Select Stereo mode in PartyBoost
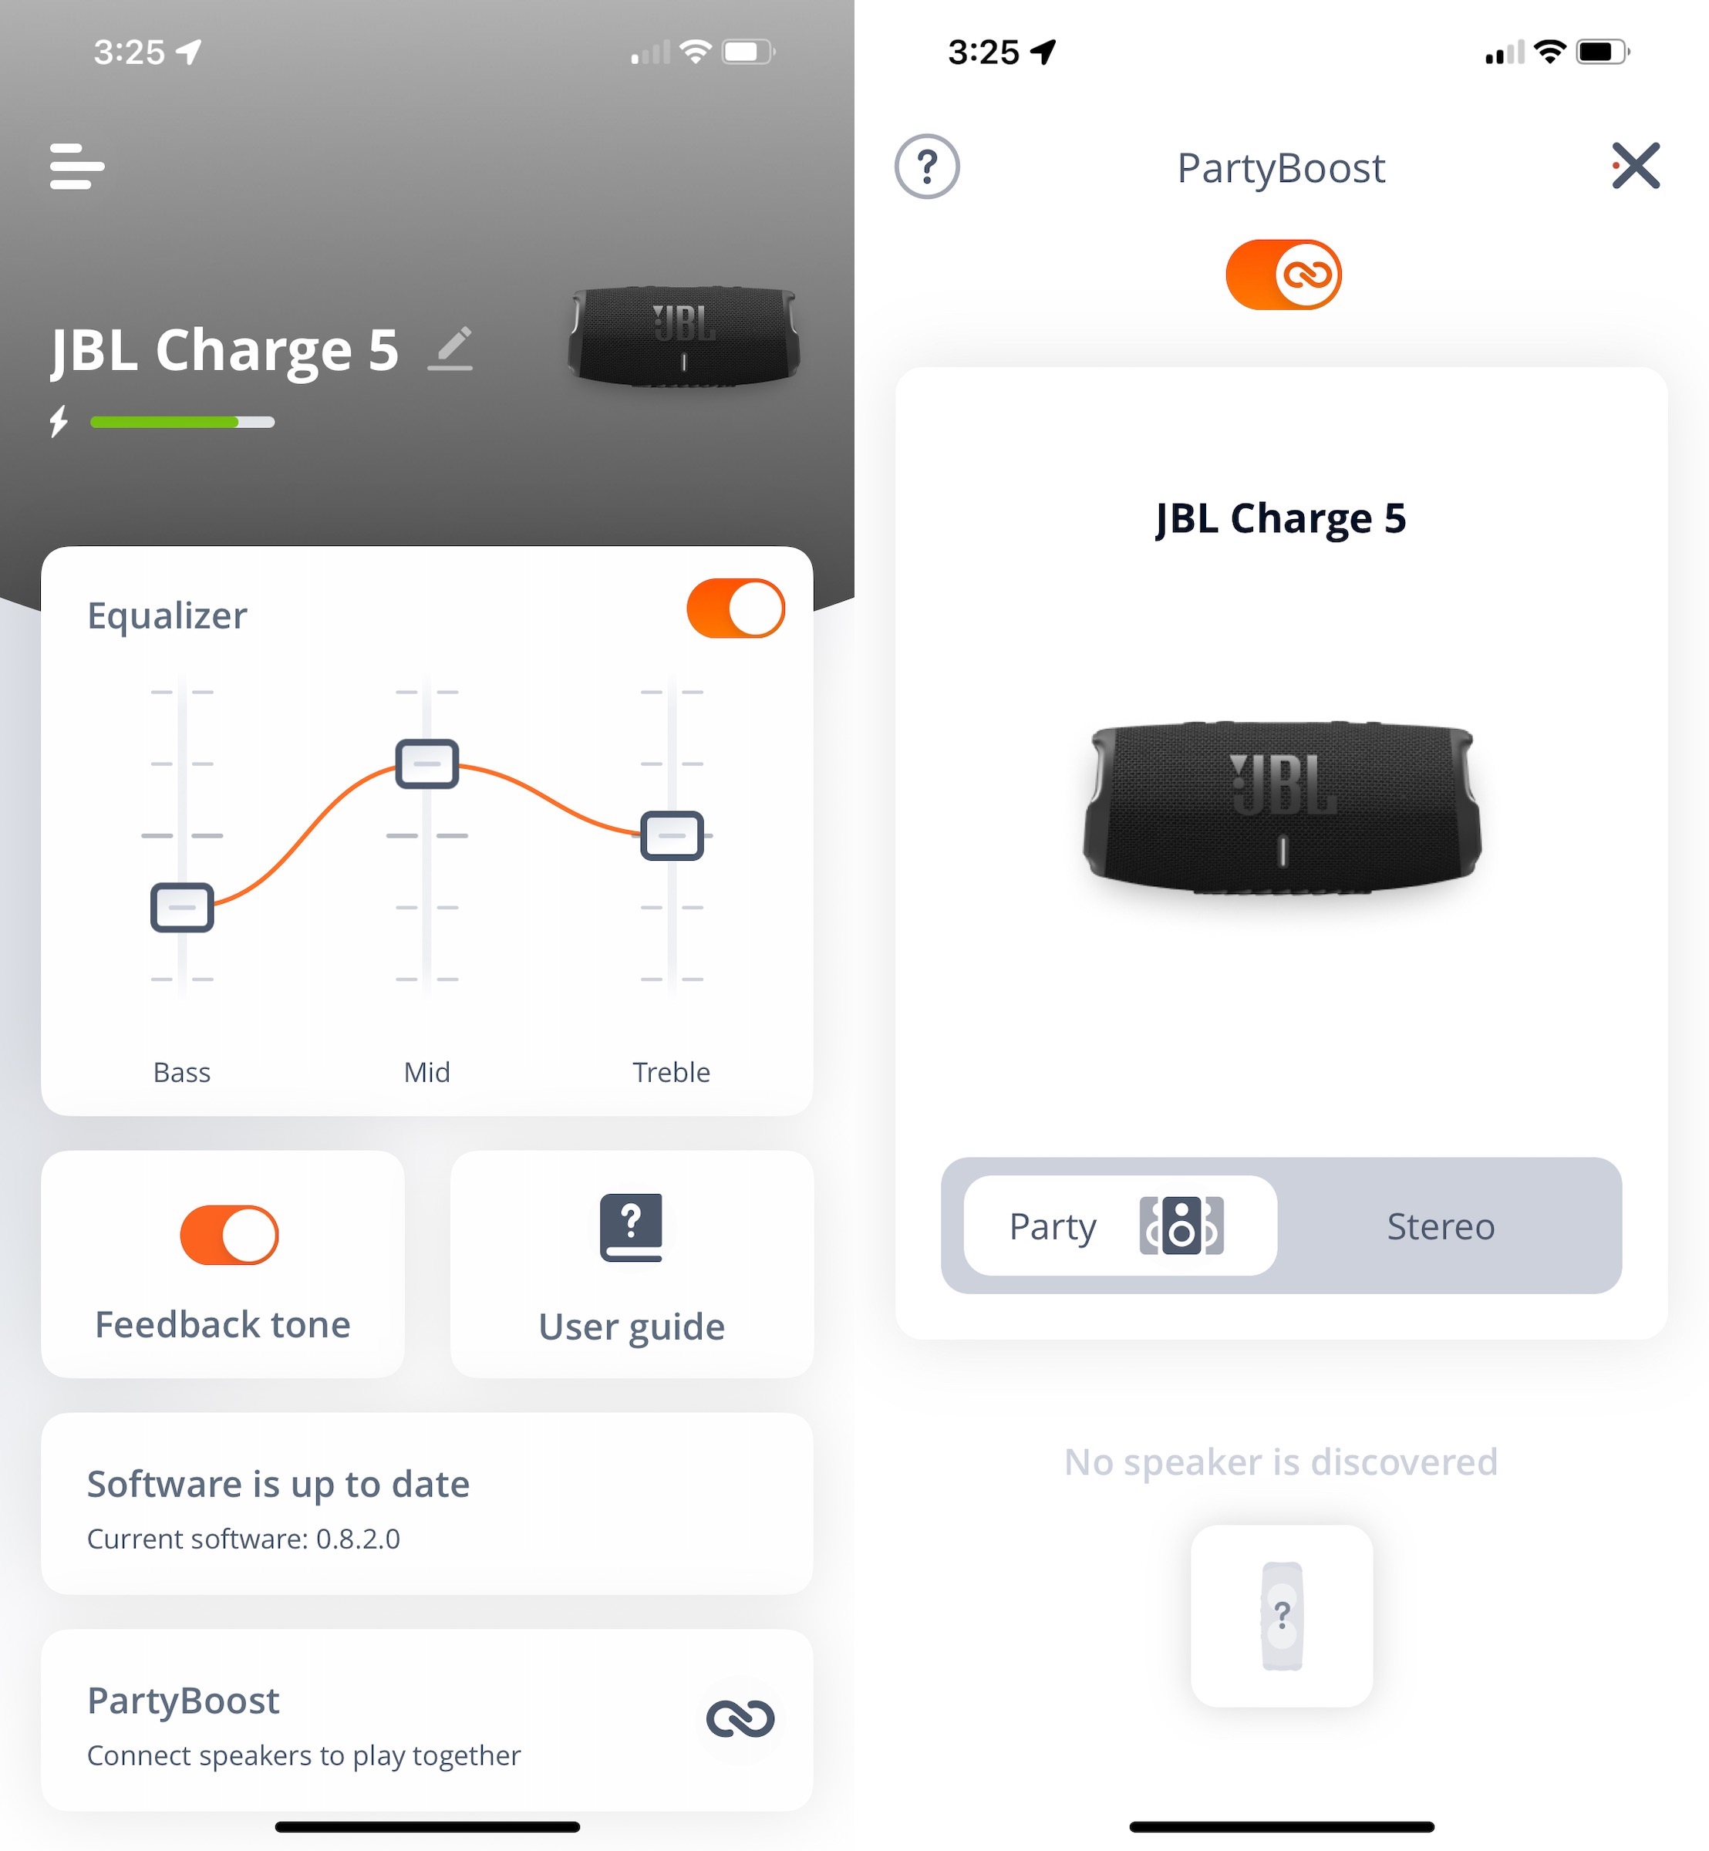This screenshot has width=1709, height=1851. tap(1440, 1224)
